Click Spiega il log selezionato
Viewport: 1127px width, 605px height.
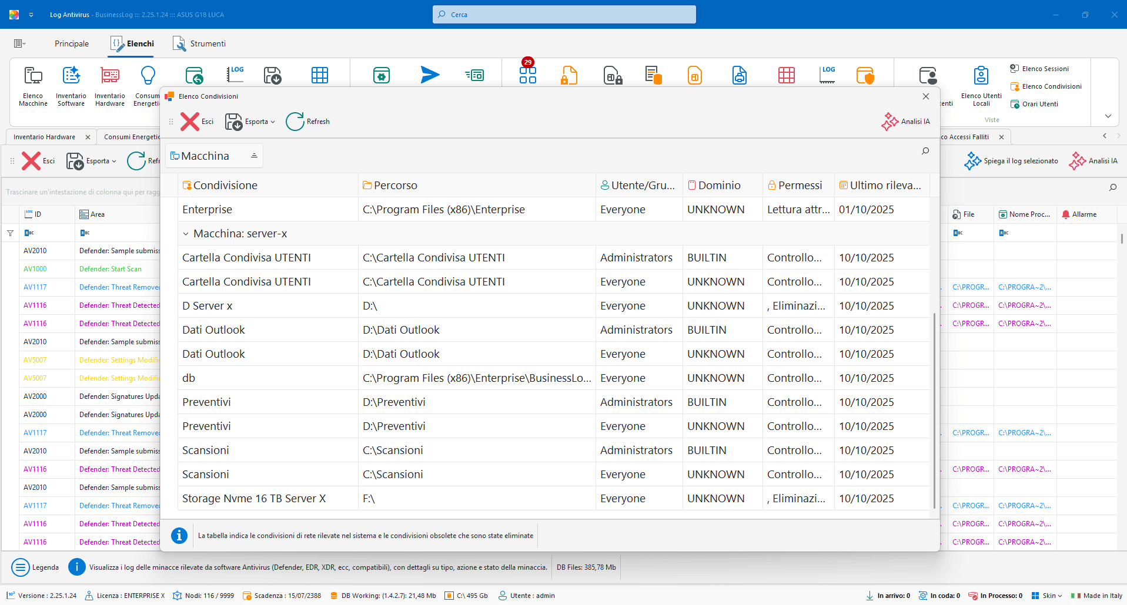(x=1011, y=161)
